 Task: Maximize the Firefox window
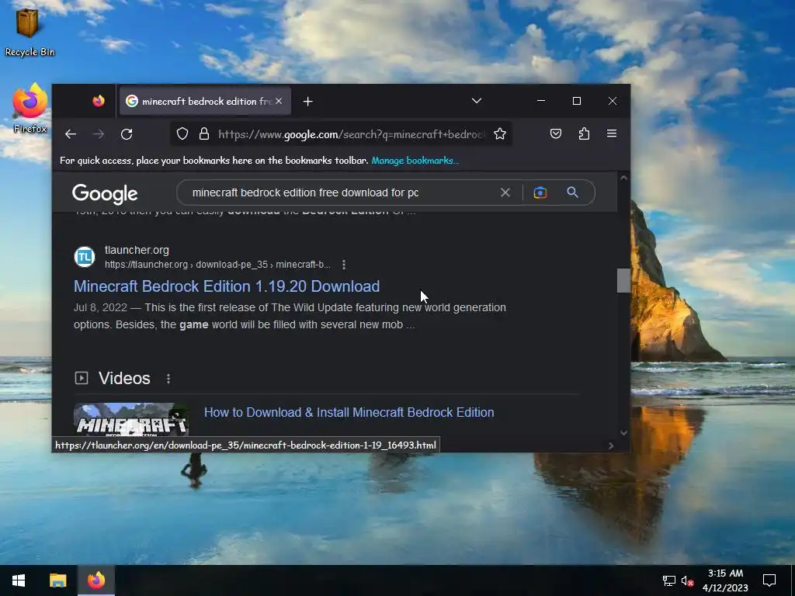pyautogui.click(x=577, y=101)
